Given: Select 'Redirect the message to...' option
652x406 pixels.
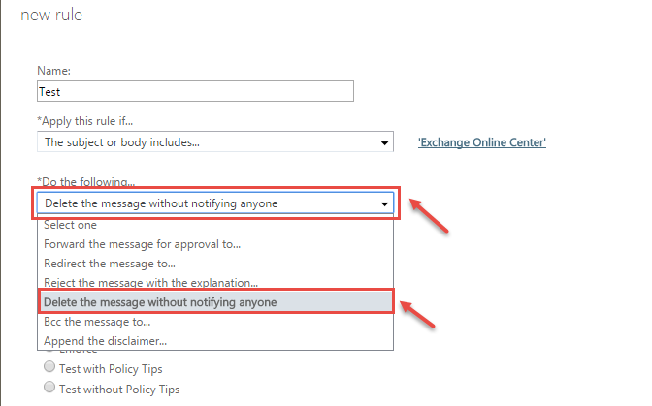Looking at the screenshot, I should pos(215,264).
